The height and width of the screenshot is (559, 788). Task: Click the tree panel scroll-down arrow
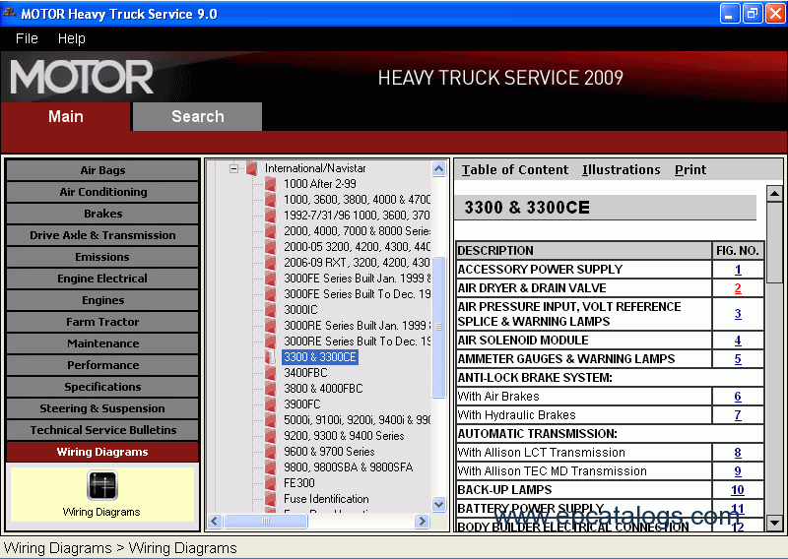[x=438, y=504]
